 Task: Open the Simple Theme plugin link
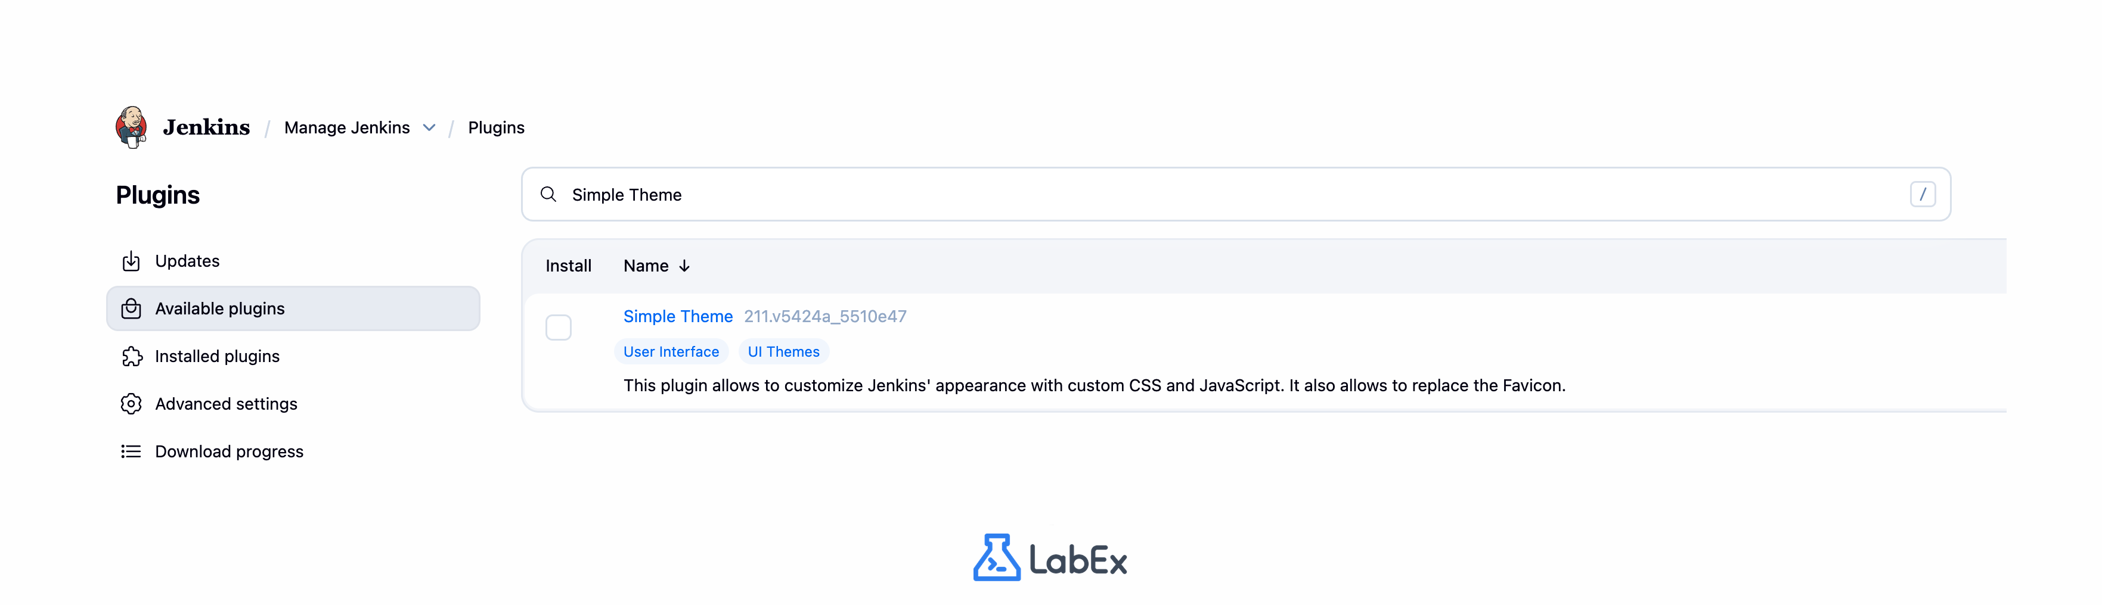[678, 316]
